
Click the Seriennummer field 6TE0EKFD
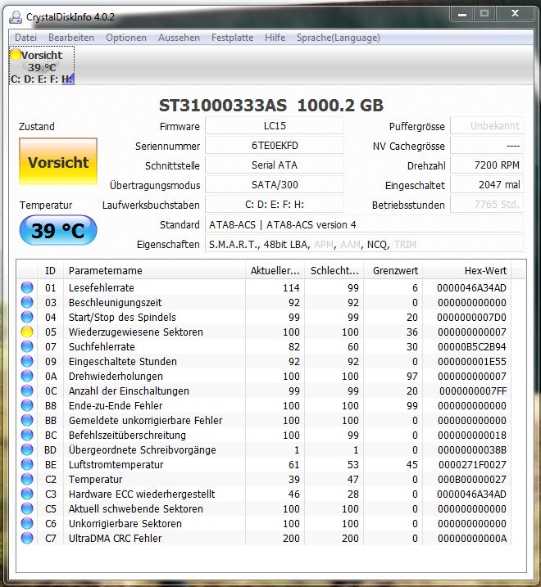click(275, 145)
